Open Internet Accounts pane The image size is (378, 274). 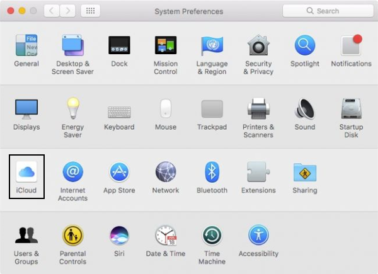(72, 181)
